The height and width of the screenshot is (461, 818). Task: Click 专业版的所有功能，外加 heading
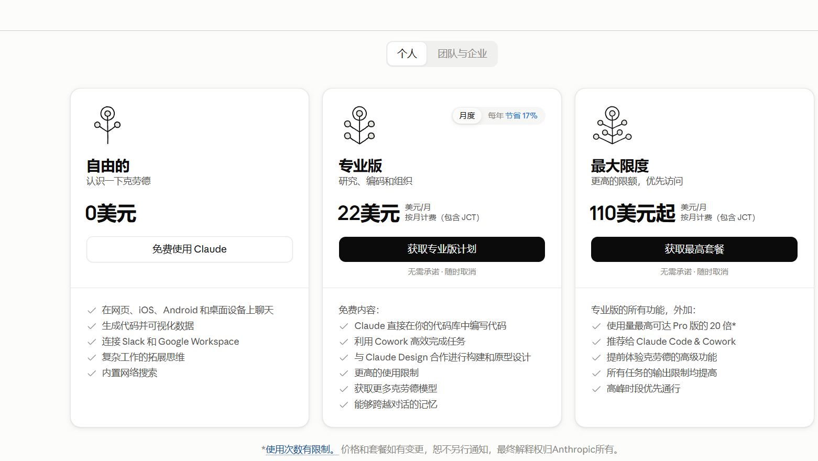644,310
